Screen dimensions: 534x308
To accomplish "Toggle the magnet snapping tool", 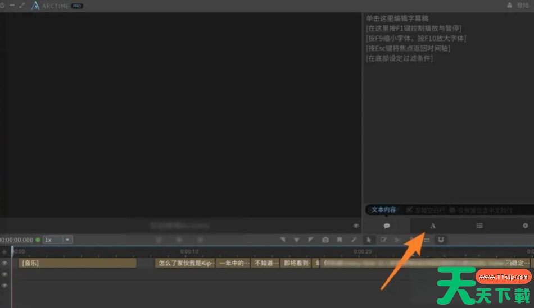I will tap(441, 240).
